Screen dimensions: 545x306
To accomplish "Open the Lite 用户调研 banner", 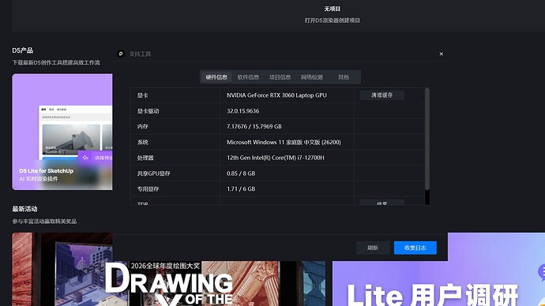I will [438, 283].
